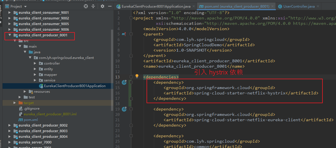Expand eureka_client_consumer_9001 module
Image resolution: width=336 pixels, height=148 pixels.
(x=9, y=13)
